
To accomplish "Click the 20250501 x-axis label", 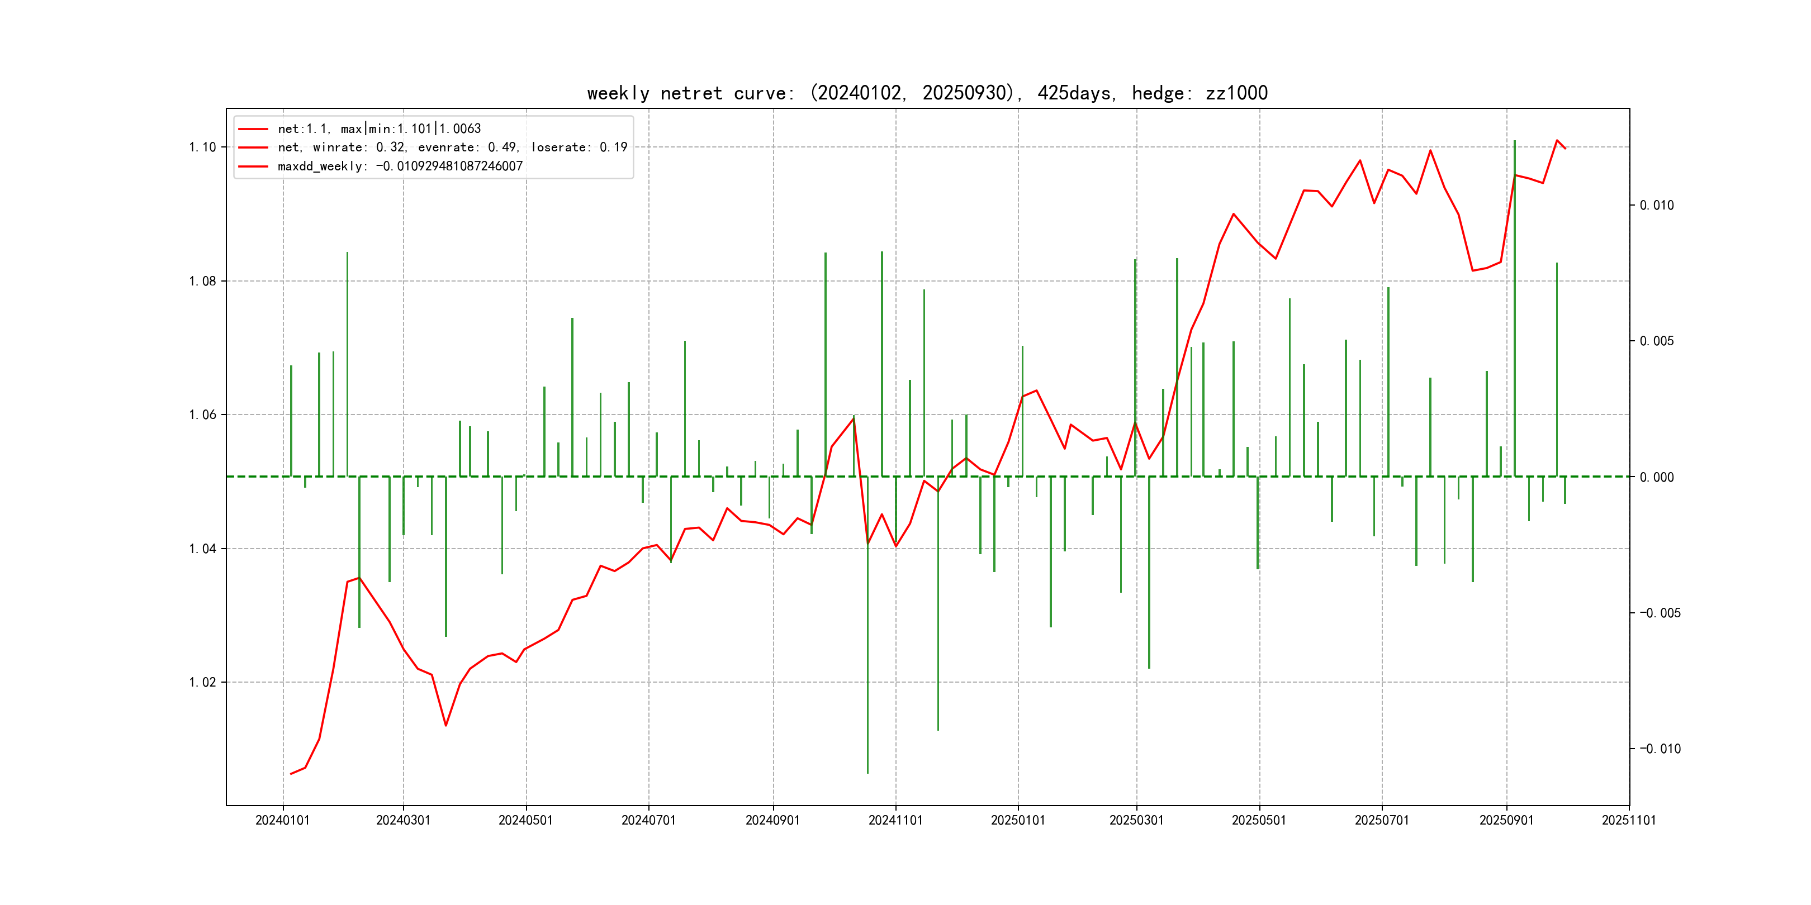I will click(1259, 821).
